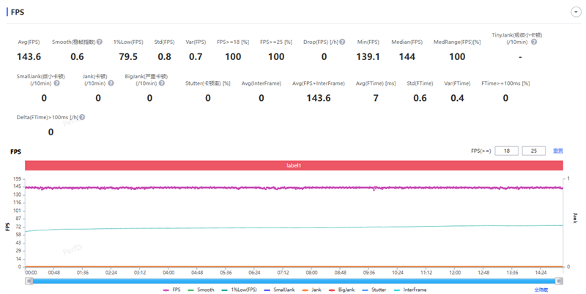Image resolution: width=586 pixels, height=294 pixels.
Task: Click right handle of time range slider
Action: click(x=560, y=281)
